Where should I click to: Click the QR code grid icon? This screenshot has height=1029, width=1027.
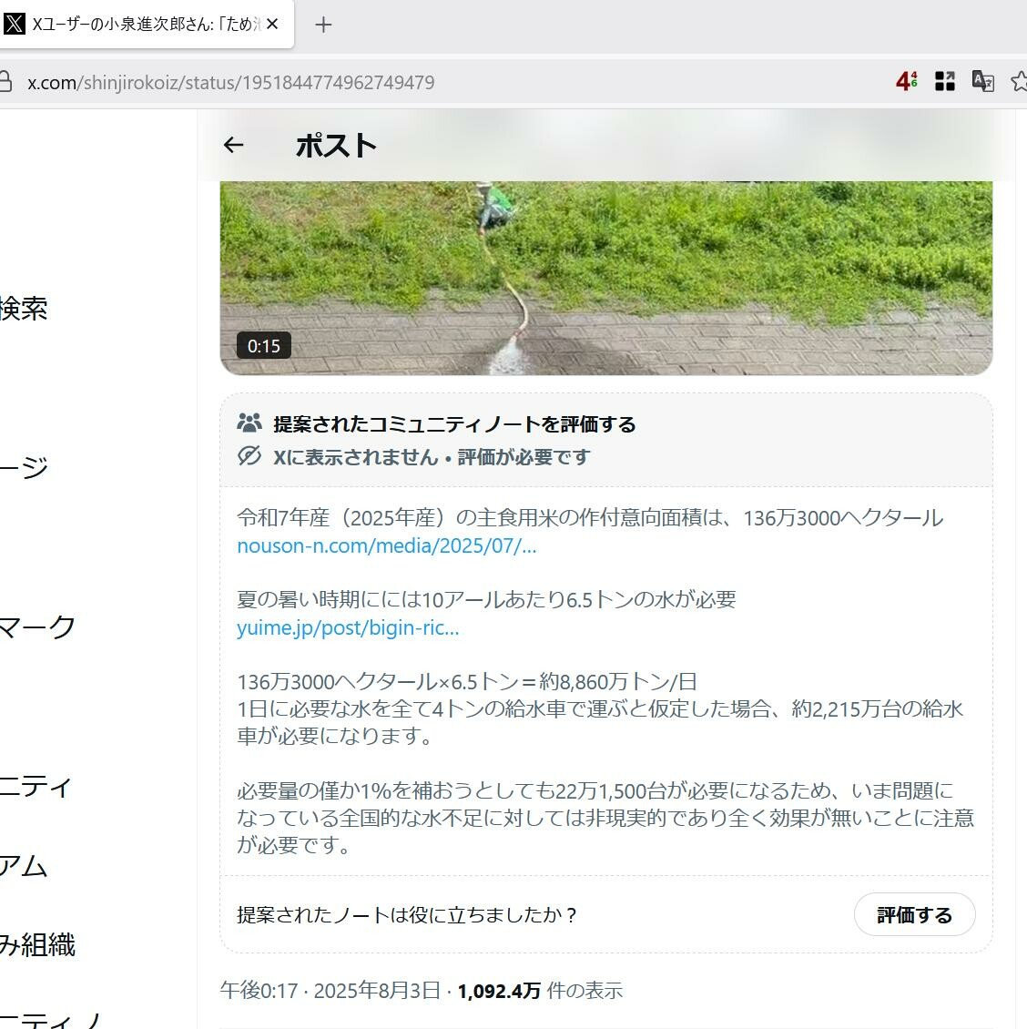[x=944, y=81]
